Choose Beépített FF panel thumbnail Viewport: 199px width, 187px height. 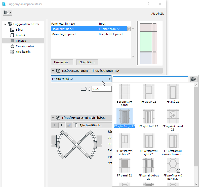(x=125, y=92)
